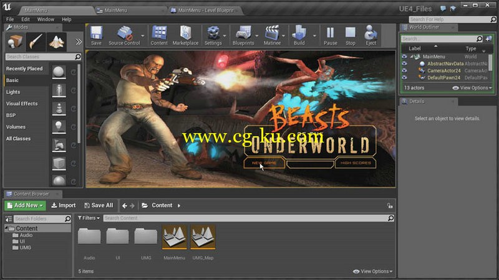
Task: Select the Landscape mode mountain icon
Action: coord(56,42)
